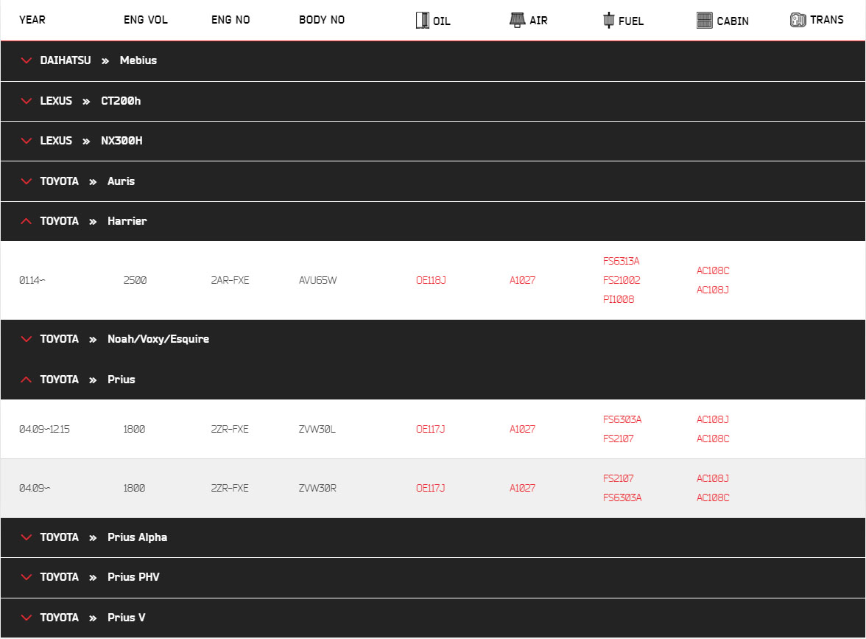Viewport: 866px width, 639px height.
Task: Click the ENG VOL column header
Action: pos(146,20)
